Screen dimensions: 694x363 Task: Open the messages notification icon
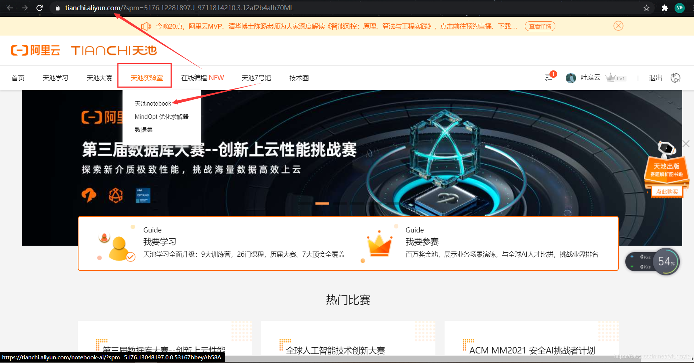pos(549,77)
